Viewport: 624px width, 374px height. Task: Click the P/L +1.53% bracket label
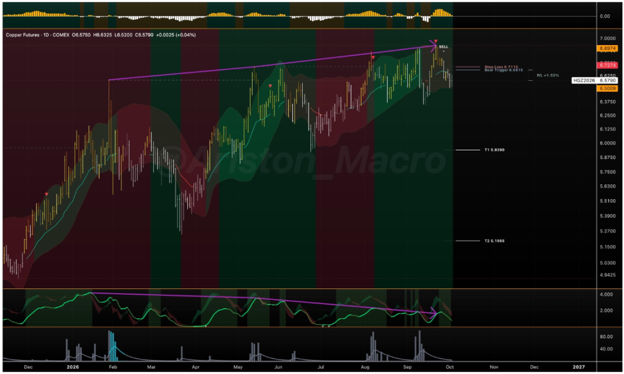point(548,75)
